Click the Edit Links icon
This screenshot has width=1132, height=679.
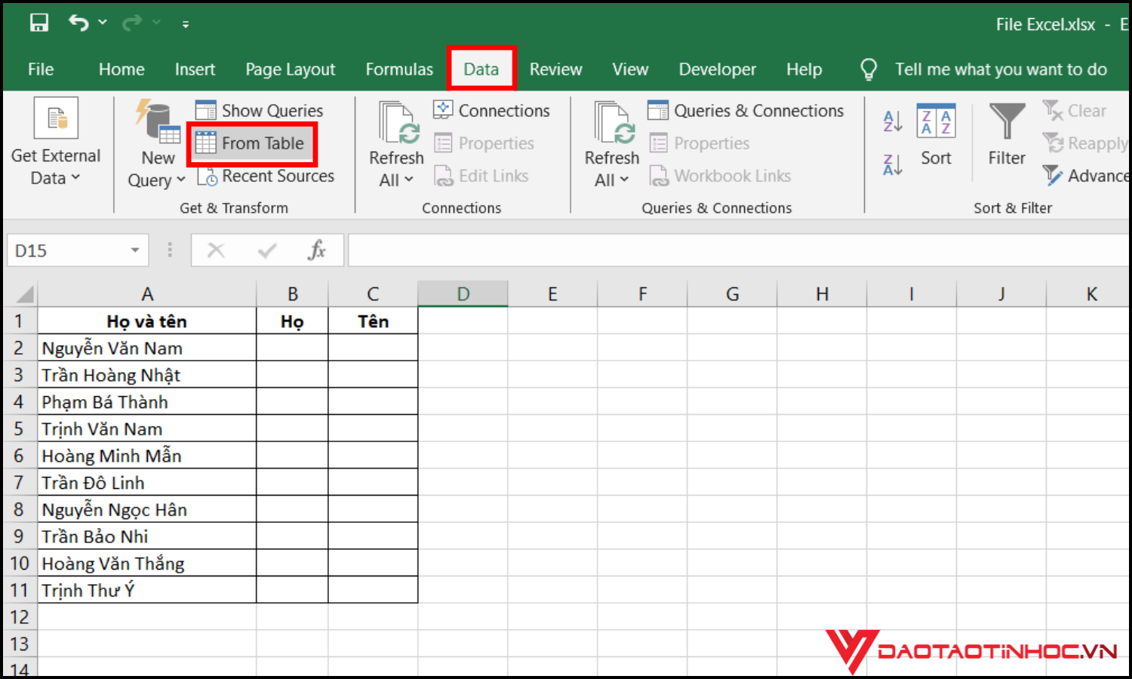pyautogui.click(x=442, y=175)
